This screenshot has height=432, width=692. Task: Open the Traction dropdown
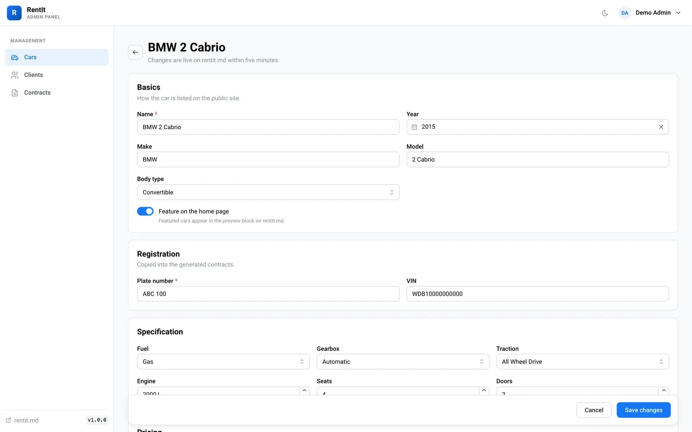[x=582, y=362]
